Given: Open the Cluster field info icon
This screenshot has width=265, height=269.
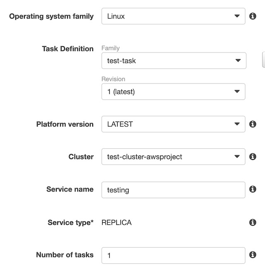Looking at the screenshot, I should [x=253, y=157].
